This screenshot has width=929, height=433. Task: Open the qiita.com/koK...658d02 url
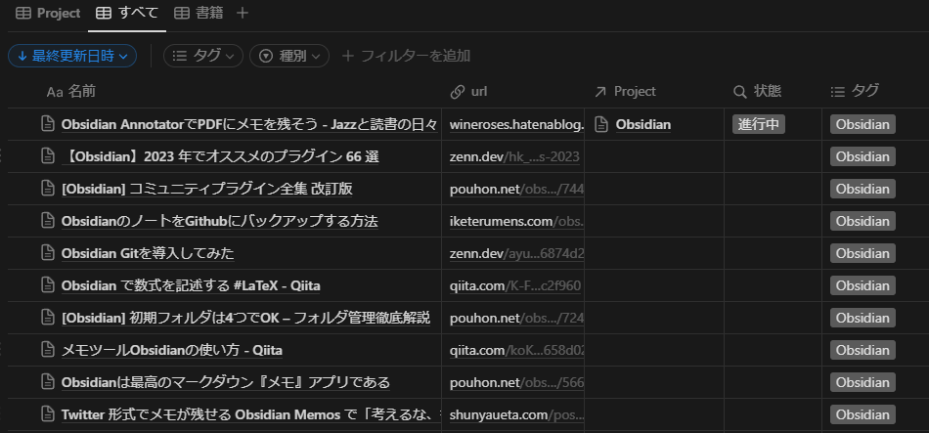(516, 350)
